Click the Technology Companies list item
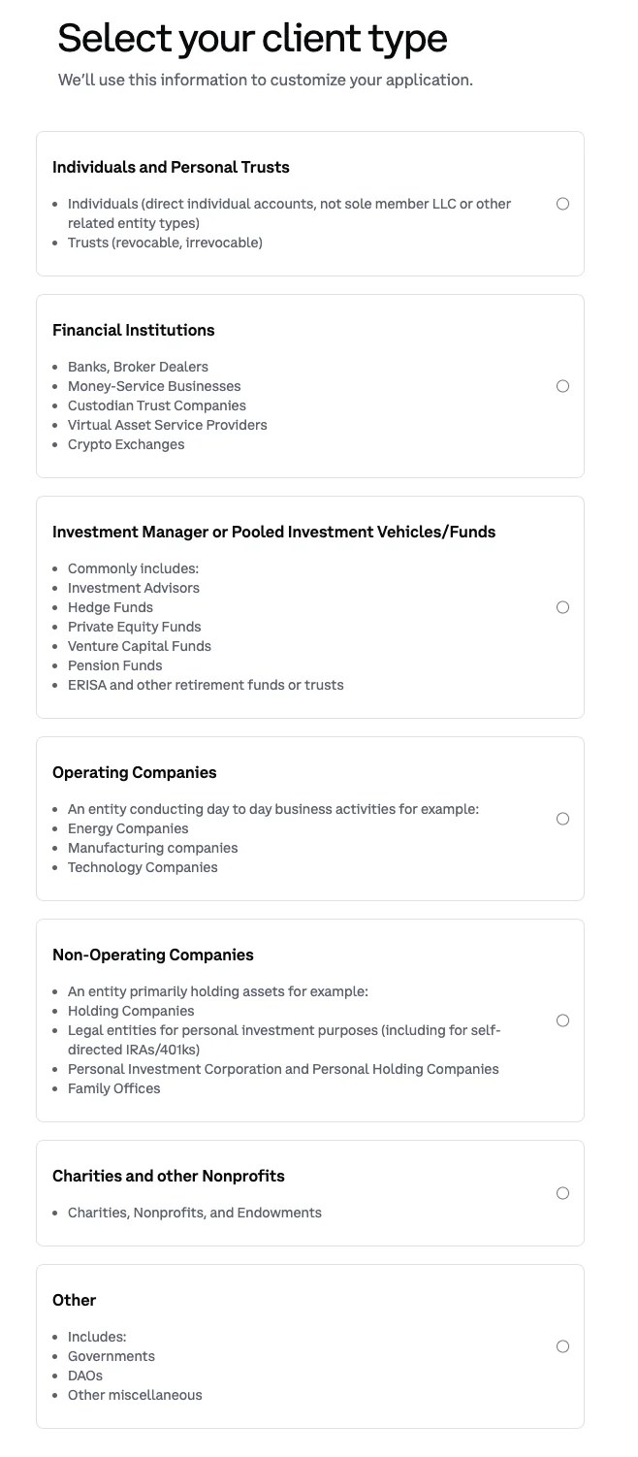The width and height of the screenshot is (638, 1457). (x=143, y=867)
